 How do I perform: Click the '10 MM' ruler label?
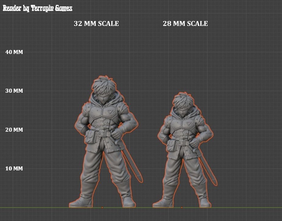[x=14, y=169]
